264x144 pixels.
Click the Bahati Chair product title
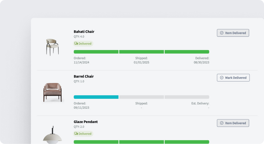pyautogui.click(x=84, y=32)
